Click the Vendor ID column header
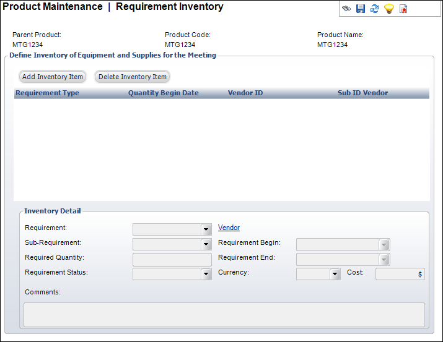The height and width of the screenshot is (342, 443). click(x=245, y=93)
